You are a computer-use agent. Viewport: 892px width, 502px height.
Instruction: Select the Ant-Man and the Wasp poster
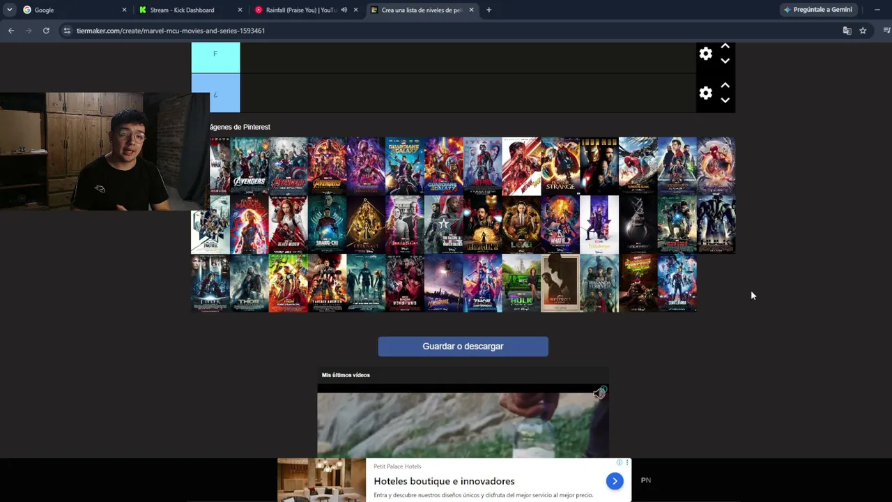521,166
